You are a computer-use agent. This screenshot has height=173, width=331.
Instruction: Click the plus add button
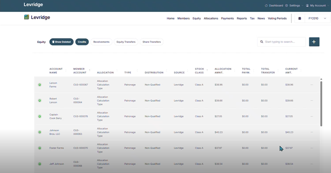tap(314, 42)
